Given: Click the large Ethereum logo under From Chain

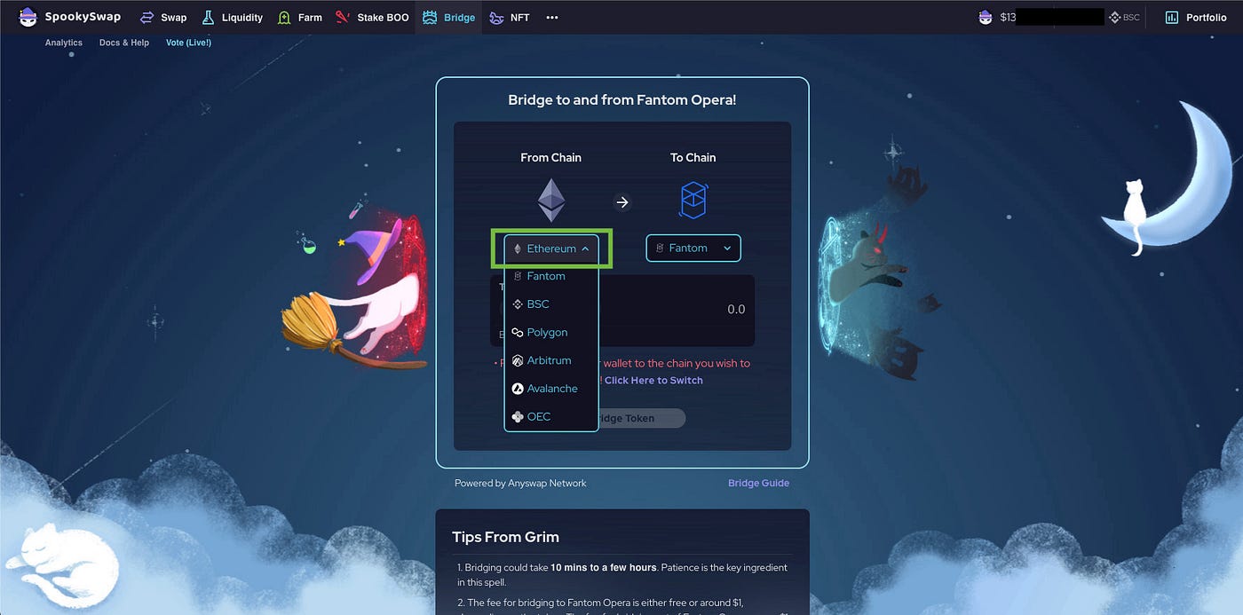Looking at the screenshot, I should 551,201.
